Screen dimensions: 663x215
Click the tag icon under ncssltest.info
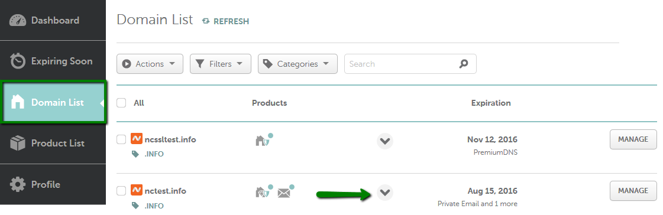coord(135,154)
